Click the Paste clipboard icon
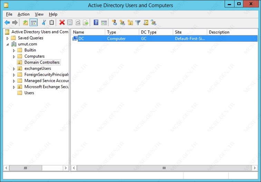Screen dimensions: 261x182 point(51,22)
